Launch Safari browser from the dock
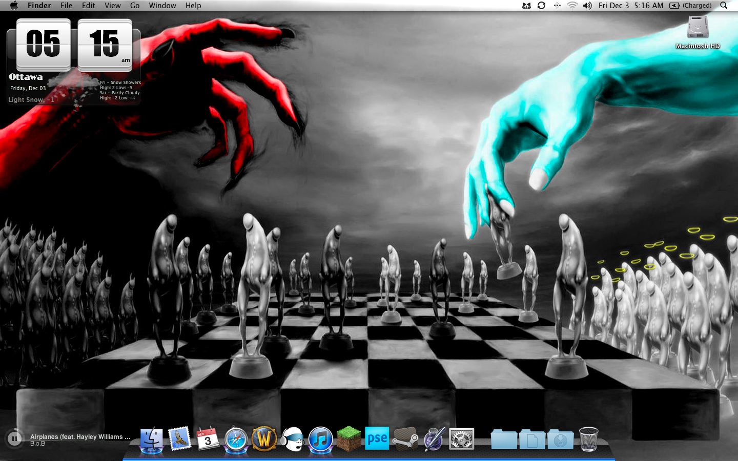This screenshot has width=738, height=461. (x=236, y=439)
